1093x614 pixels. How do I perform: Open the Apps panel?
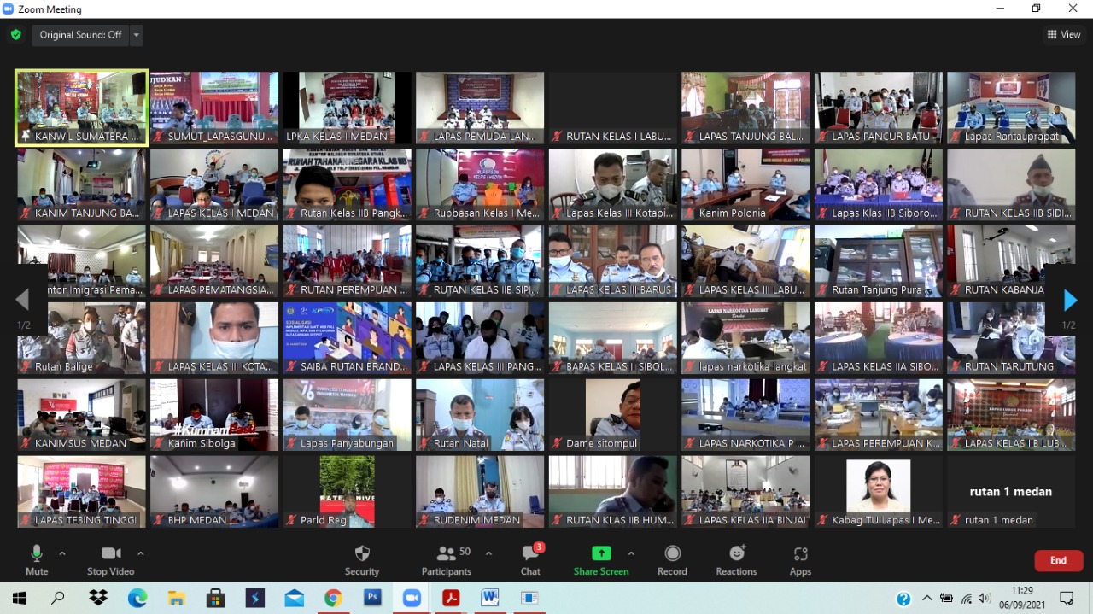(800, 560)
